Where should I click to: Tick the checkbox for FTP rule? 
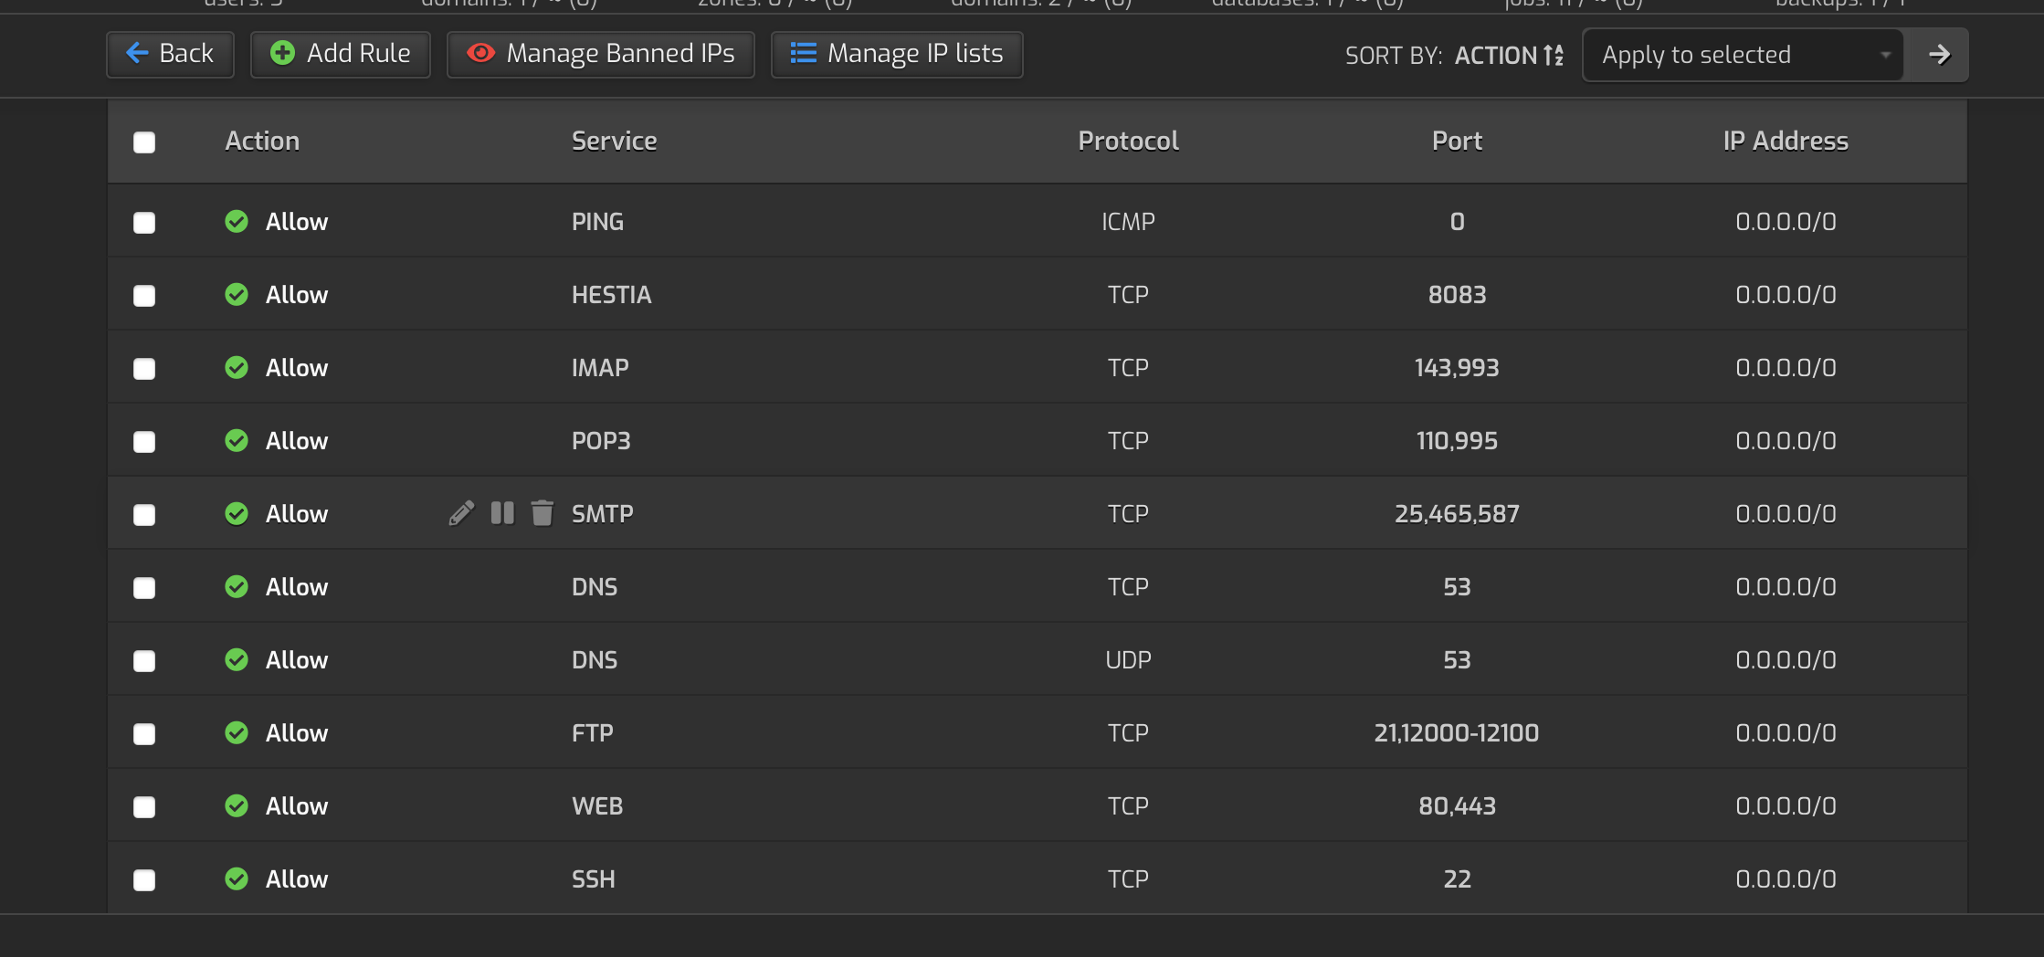144,734
